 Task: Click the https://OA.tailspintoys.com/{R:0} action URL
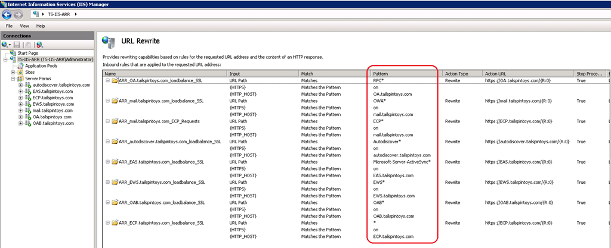click(519, 80)
